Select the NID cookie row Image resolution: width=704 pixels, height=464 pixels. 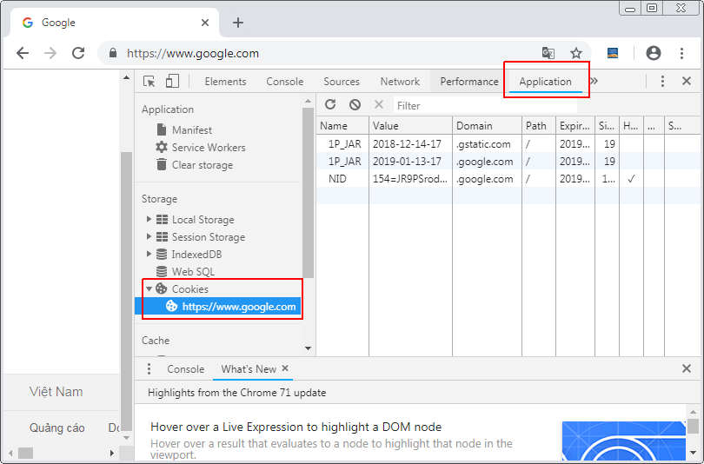coord(509,179)
